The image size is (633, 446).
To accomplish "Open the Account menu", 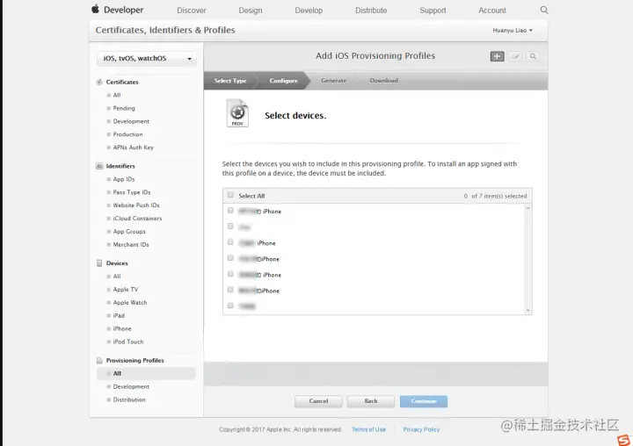I will point(492,11).
